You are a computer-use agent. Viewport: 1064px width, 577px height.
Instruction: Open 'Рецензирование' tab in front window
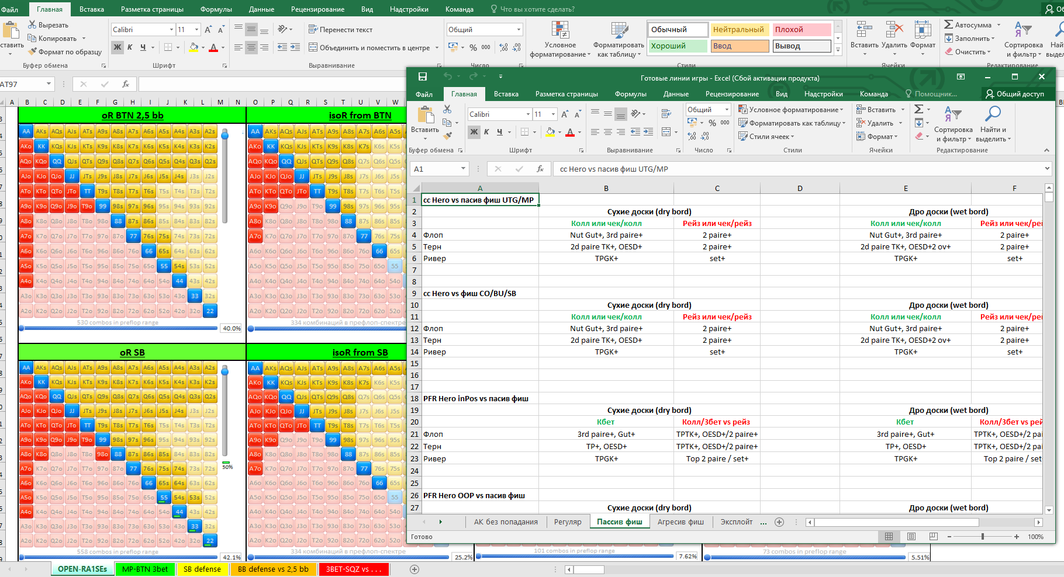(732, 94)
